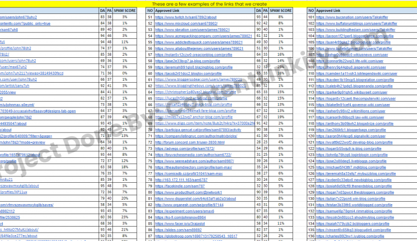The height and width of the screenshot is (241, 417).
Task: Open the blogoscience.com profile link
Action: (x=355, y=36)
